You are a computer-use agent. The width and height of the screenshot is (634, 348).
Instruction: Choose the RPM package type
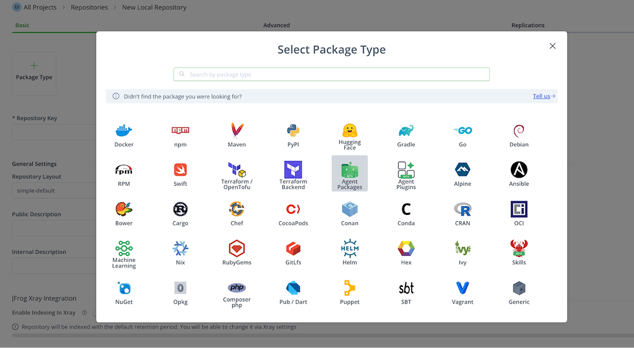coord(124,175)
